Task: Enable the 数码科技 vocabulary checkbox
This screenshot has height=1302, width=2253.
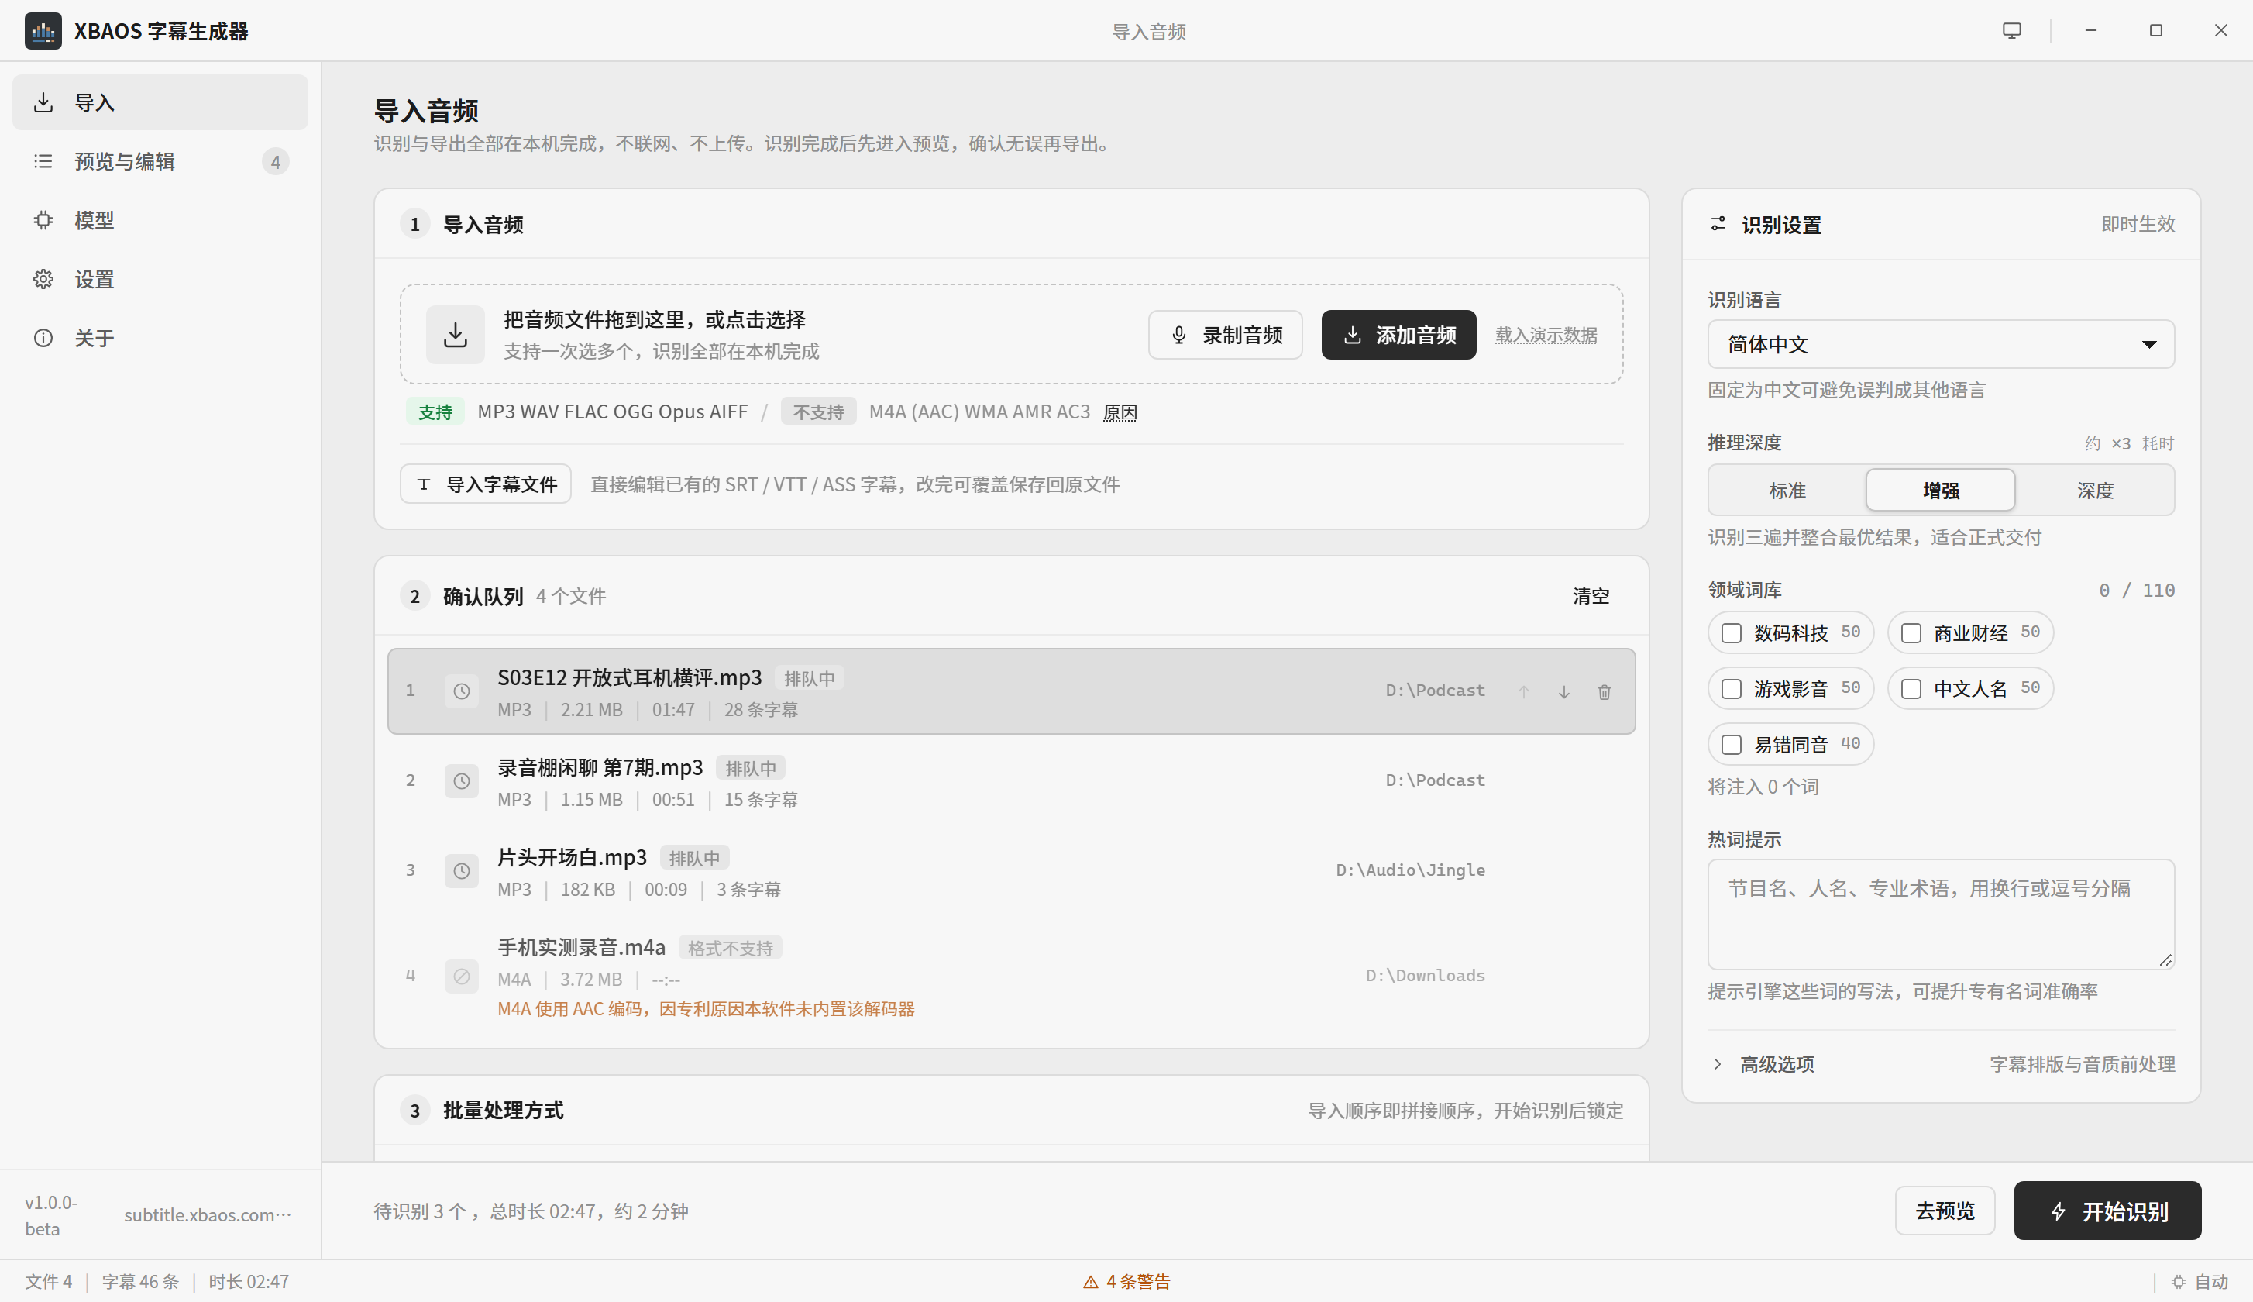Action: point(1732,633)
